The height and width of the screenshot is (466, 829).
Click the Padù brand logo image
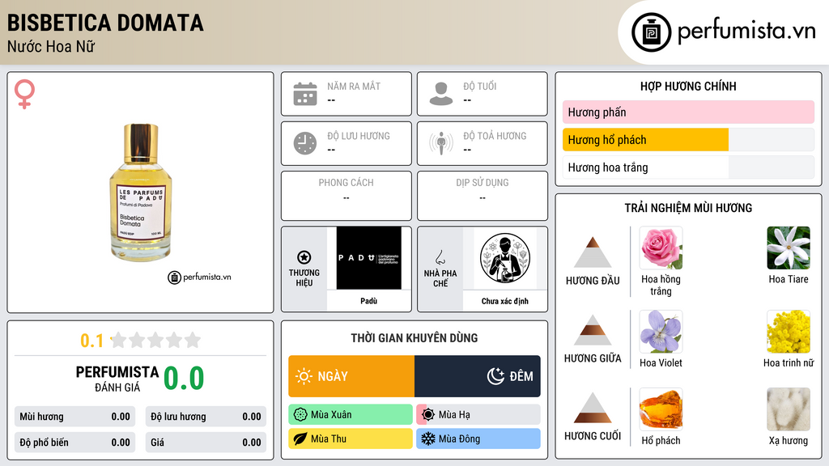369,258
